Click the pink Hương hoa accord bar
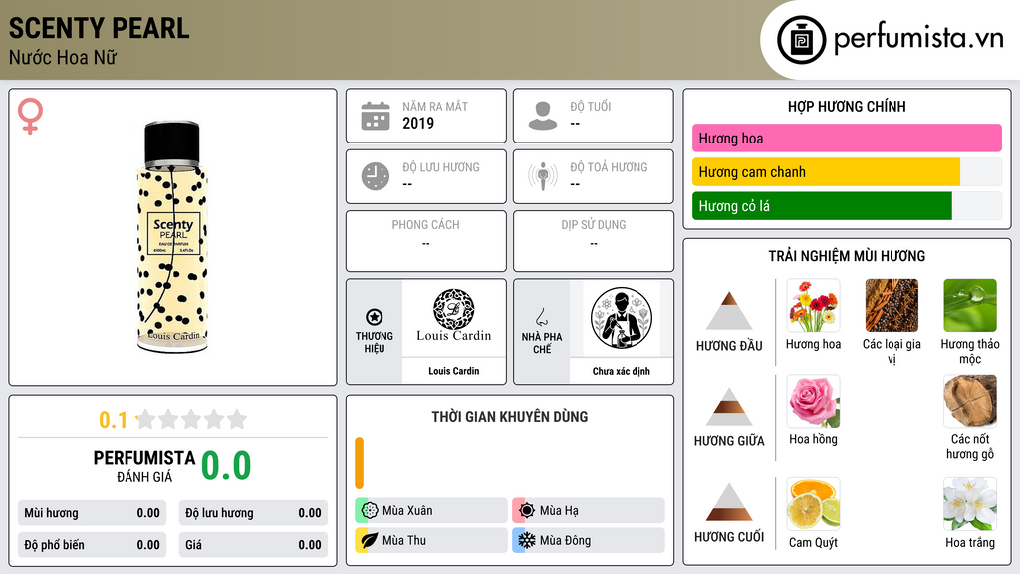This screenshot has height=574, width=1020. (847, 138)
